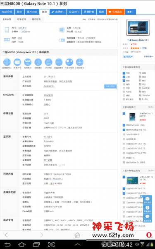Open 详细信息>> link in product card
The height and width of the screenshot is (249, 155).
pyautogui.click(x=148, y=56)
